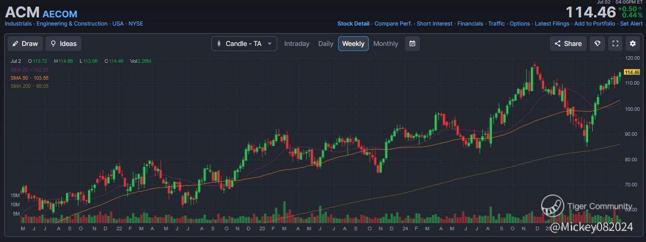Screen dimensions: 646x242
Task: Select the SMA 200 indicator label
Action: coord(29,86)
